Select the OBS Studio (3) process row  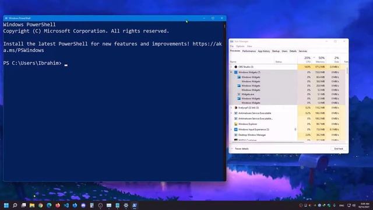click(x=287, y=67)
